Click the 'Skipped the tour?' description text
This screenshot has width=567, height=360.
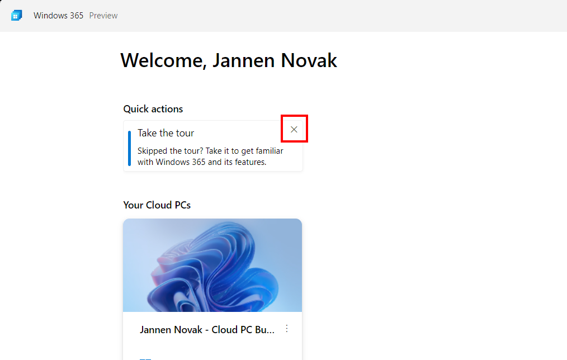point(210,151)
